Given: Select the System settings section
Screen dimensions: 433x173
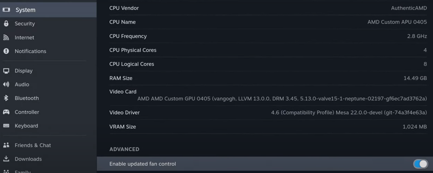Looking at the screenshot, I should coord(25,10).
